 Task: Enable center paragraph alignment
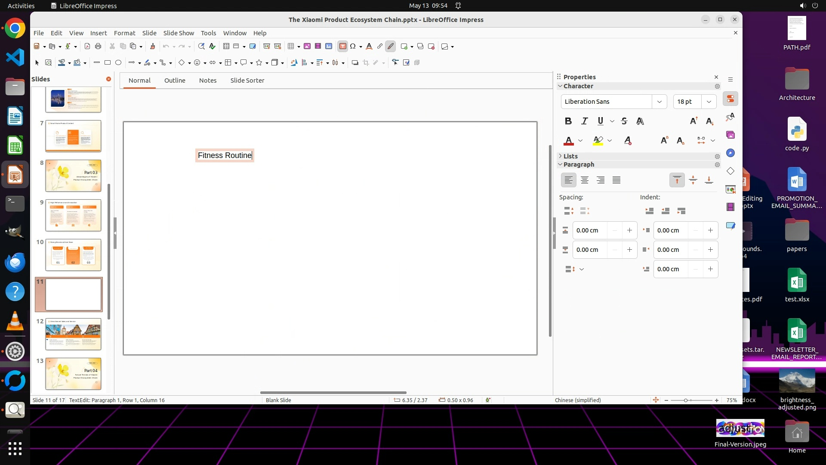584,180
